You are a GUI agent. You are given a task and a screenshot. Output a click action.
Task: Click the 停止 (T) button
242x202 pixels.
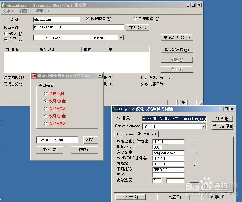coord(177,69)
